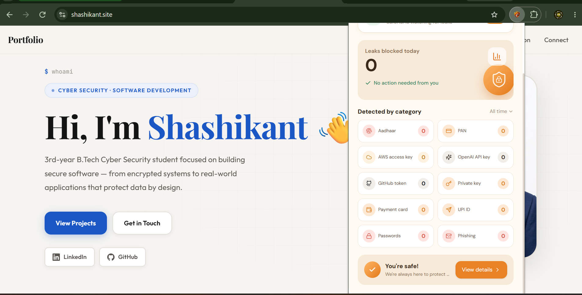582x295 pixels.
Task: Open the Chrome profile avatar
Action: (558, 15)
